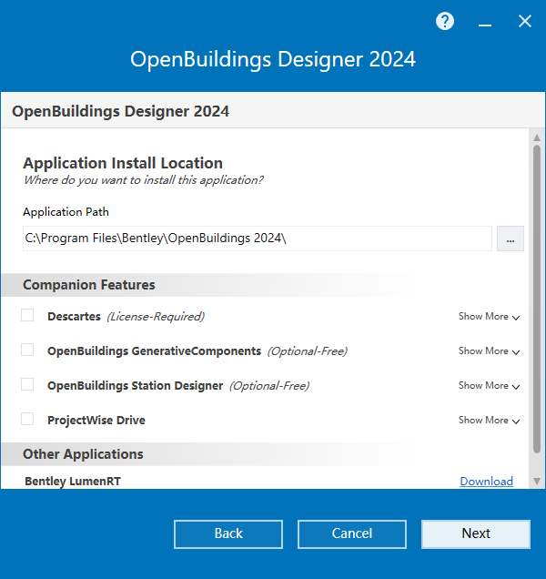This screenshot has width=546, height=579.
Task: Click the Descartes feature name
Action: coord(74,317)
